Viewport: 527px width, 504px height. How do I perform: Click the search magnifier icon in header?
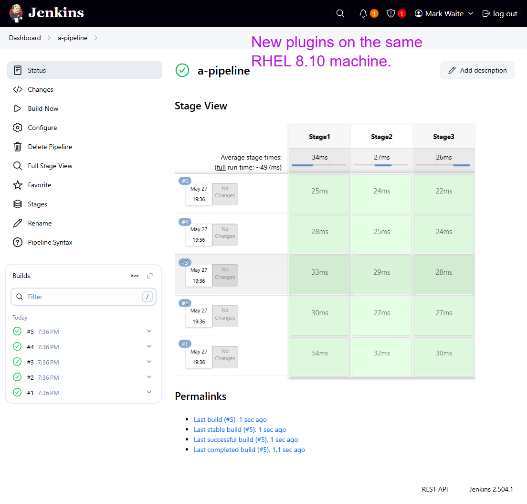tap(340, 13)
